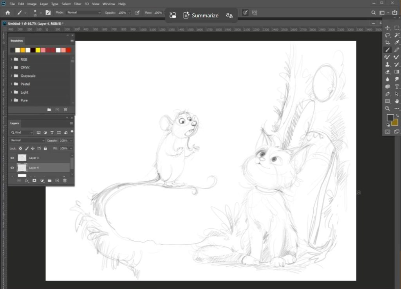Toggle the lock transparent pixels icon
401x289 pixels.
click(20, 148)
